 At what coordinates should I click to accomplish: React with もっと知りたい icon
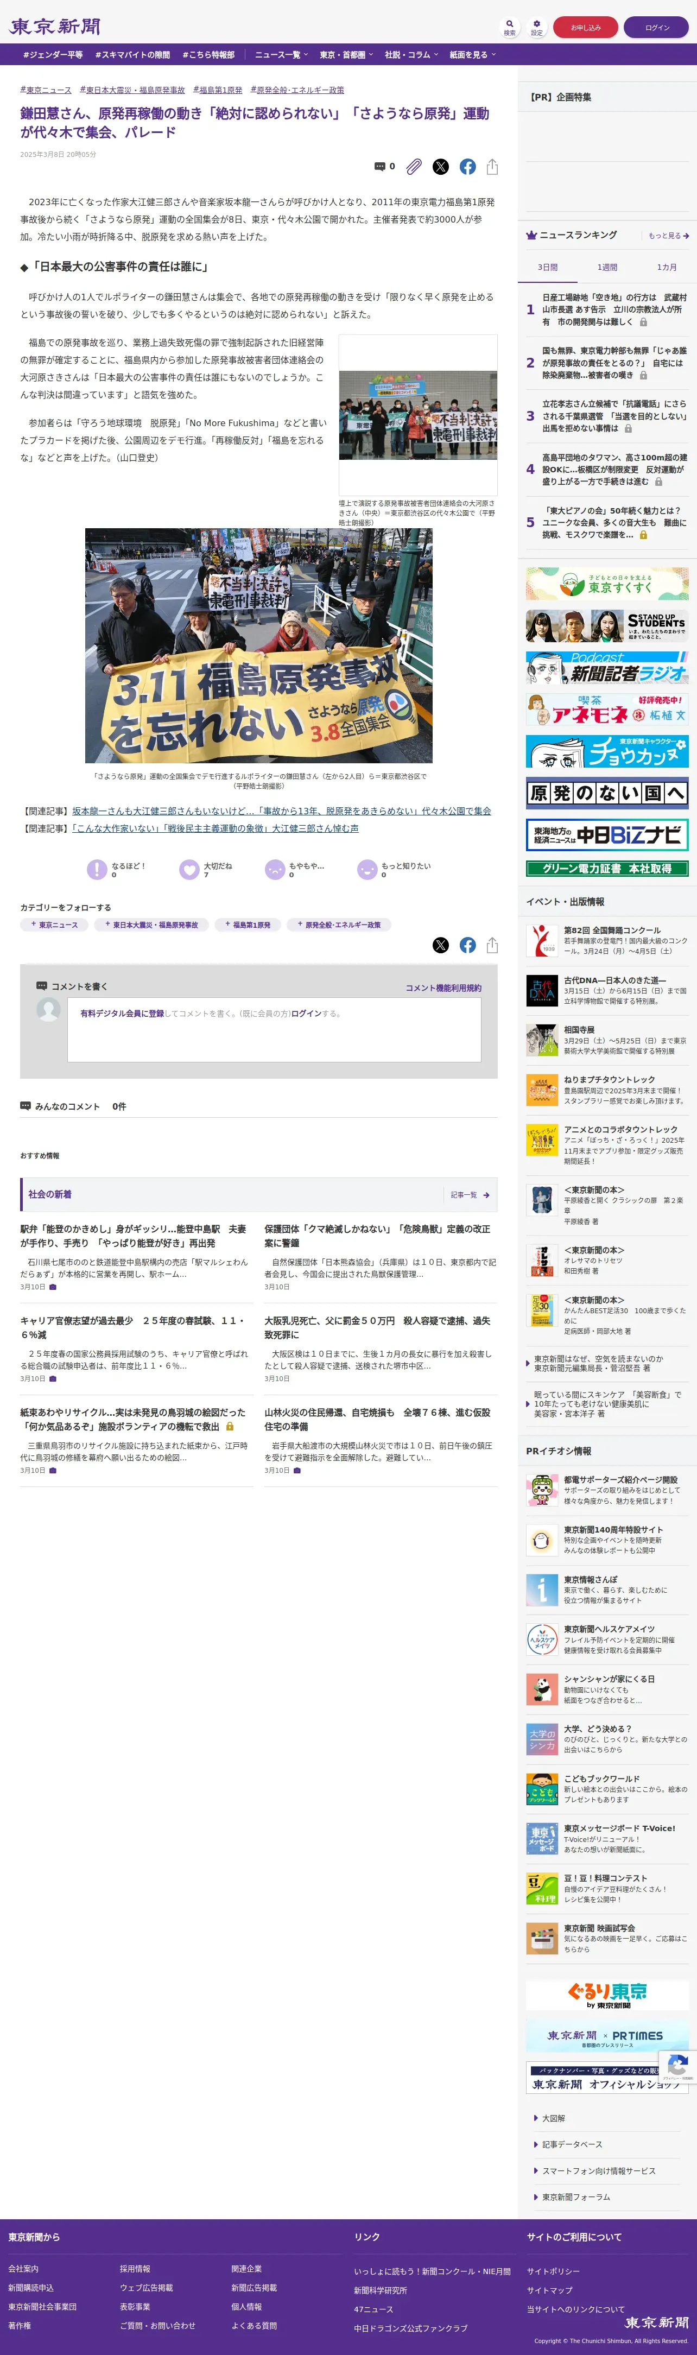pyautogui.click(x=367, y=869)
